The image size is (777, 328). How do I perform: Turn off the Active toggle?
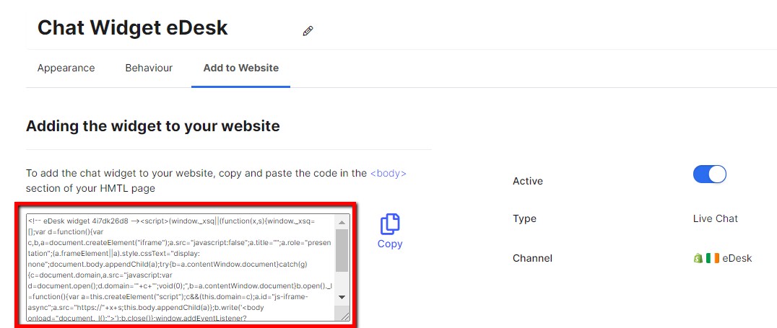710,174
